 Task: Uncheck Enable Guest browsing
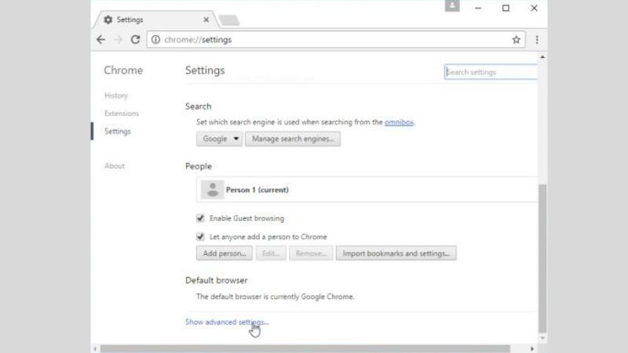tap(200, 218)
